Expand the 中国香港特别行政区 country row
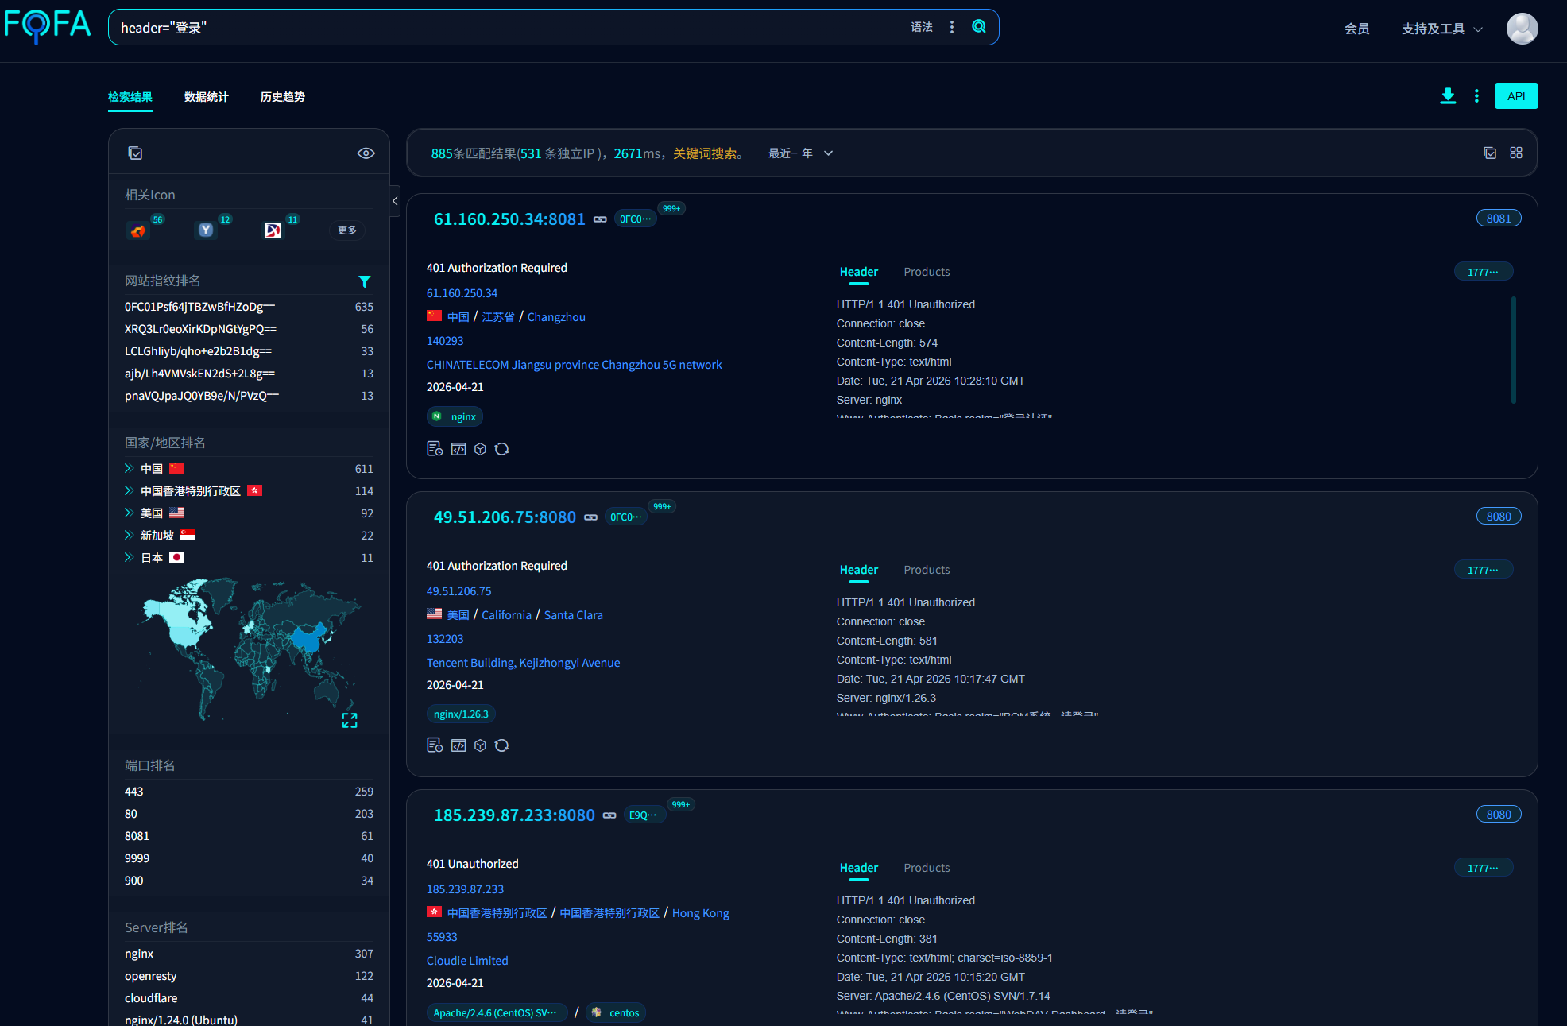 point(129,490)
